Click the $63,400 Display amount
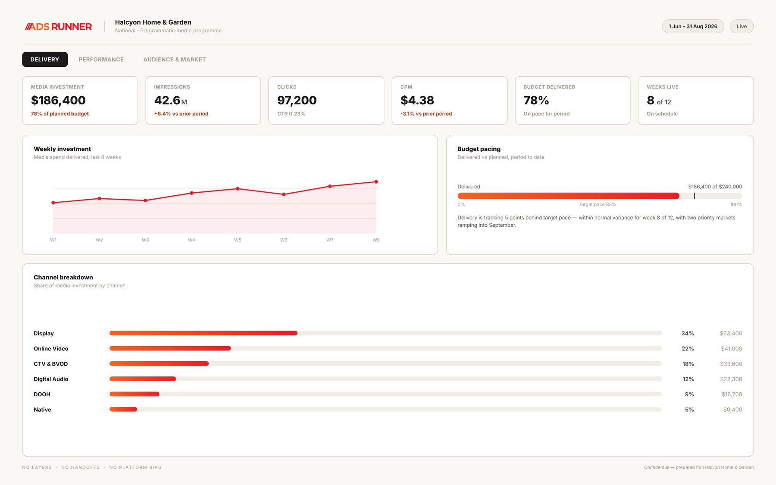The image size is (776, 485). point(731,334)
